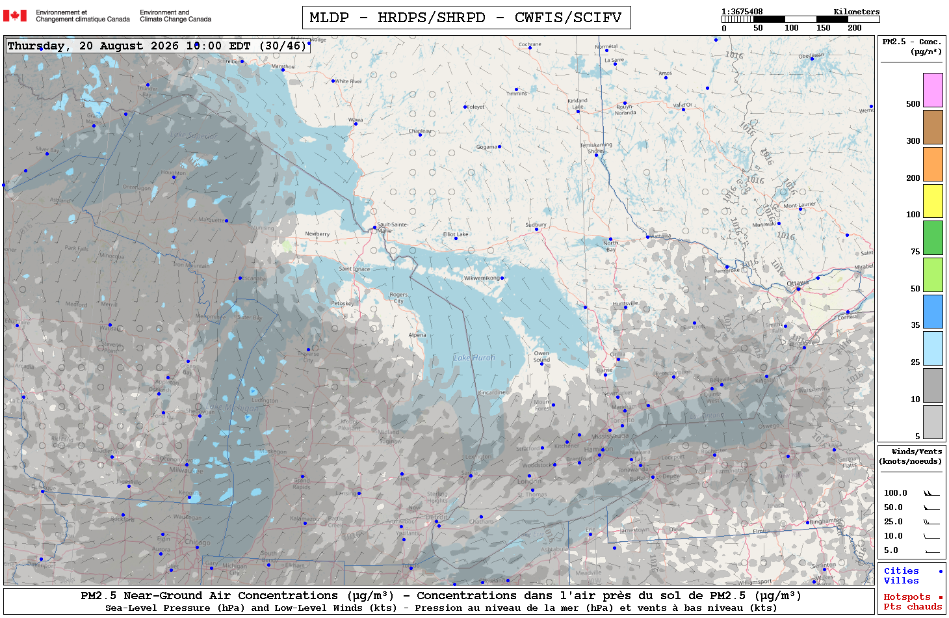The image size is (949, 618).
Task: Click the Lake Huron label on the map
Action: point(474,358)
